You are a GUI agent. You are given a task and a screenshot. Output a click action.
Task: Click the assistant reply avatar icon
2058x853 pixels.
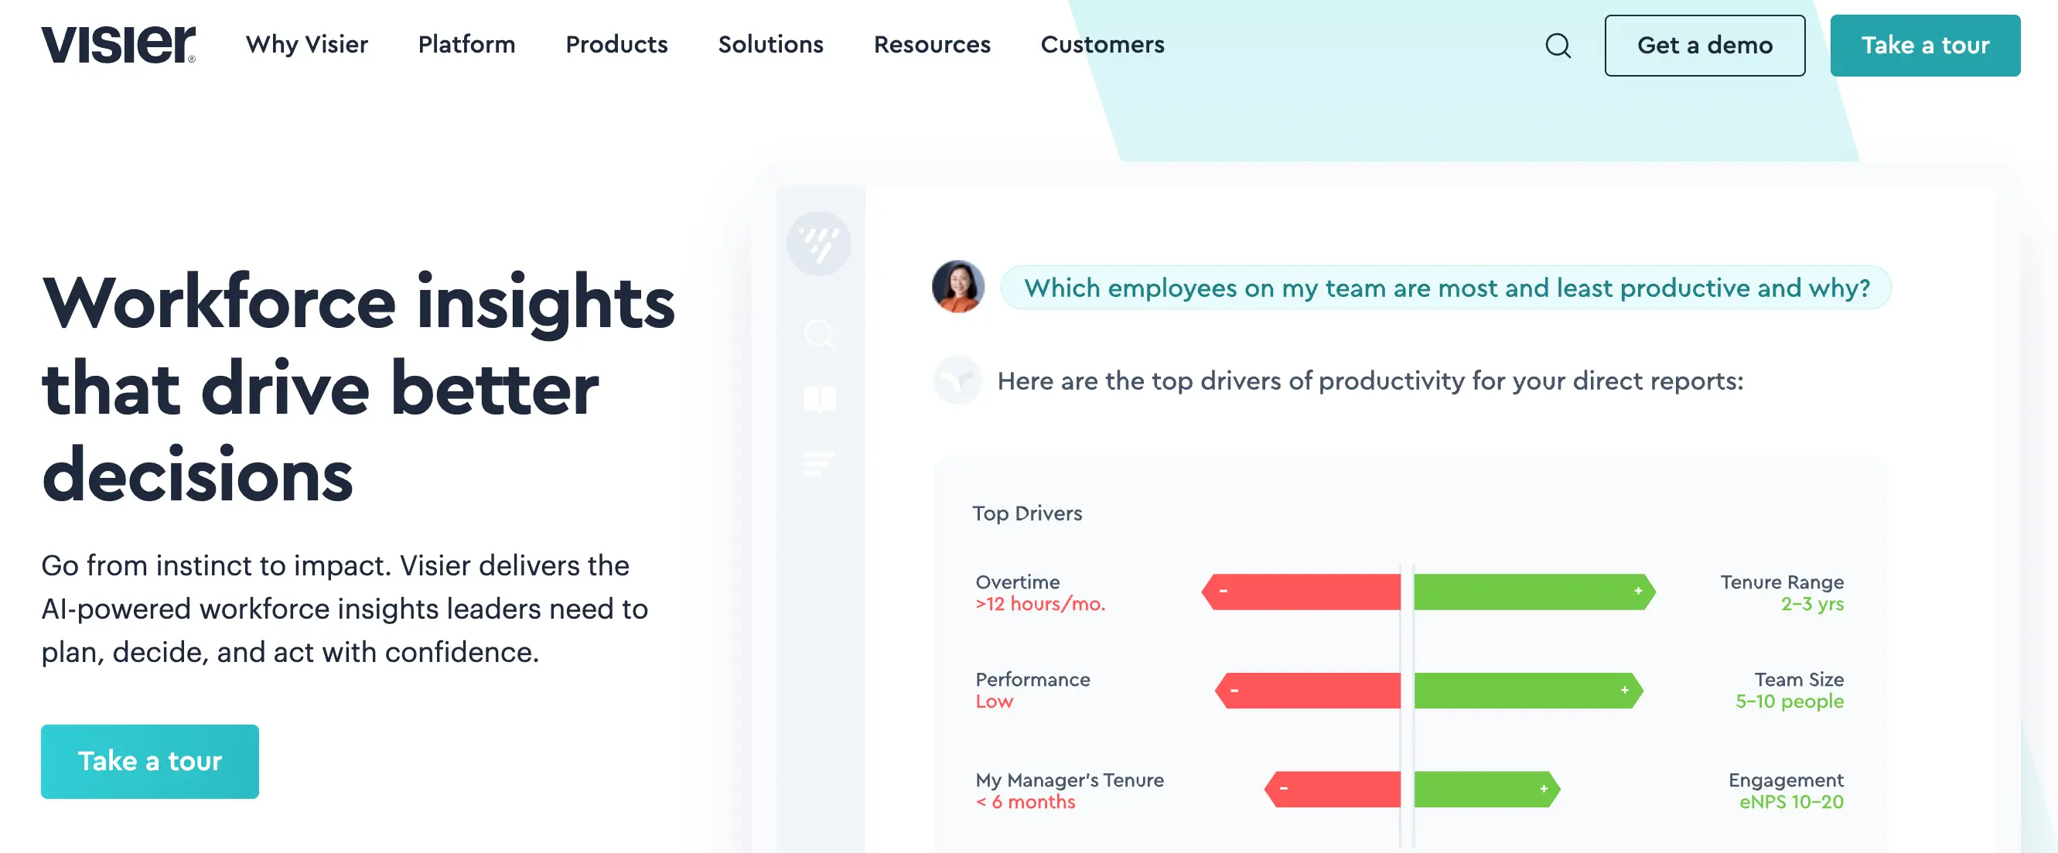click(x=957, y=380)
